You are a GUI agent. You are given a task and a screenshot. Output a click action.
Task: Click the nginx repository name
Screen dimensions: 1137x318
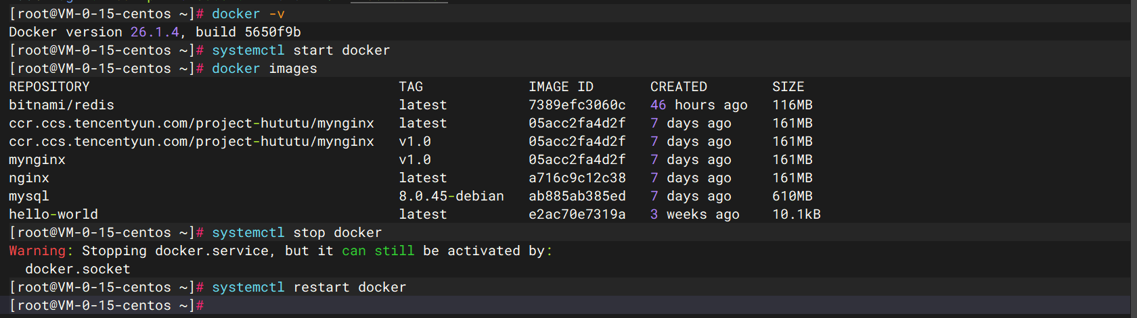pos(29,178)
